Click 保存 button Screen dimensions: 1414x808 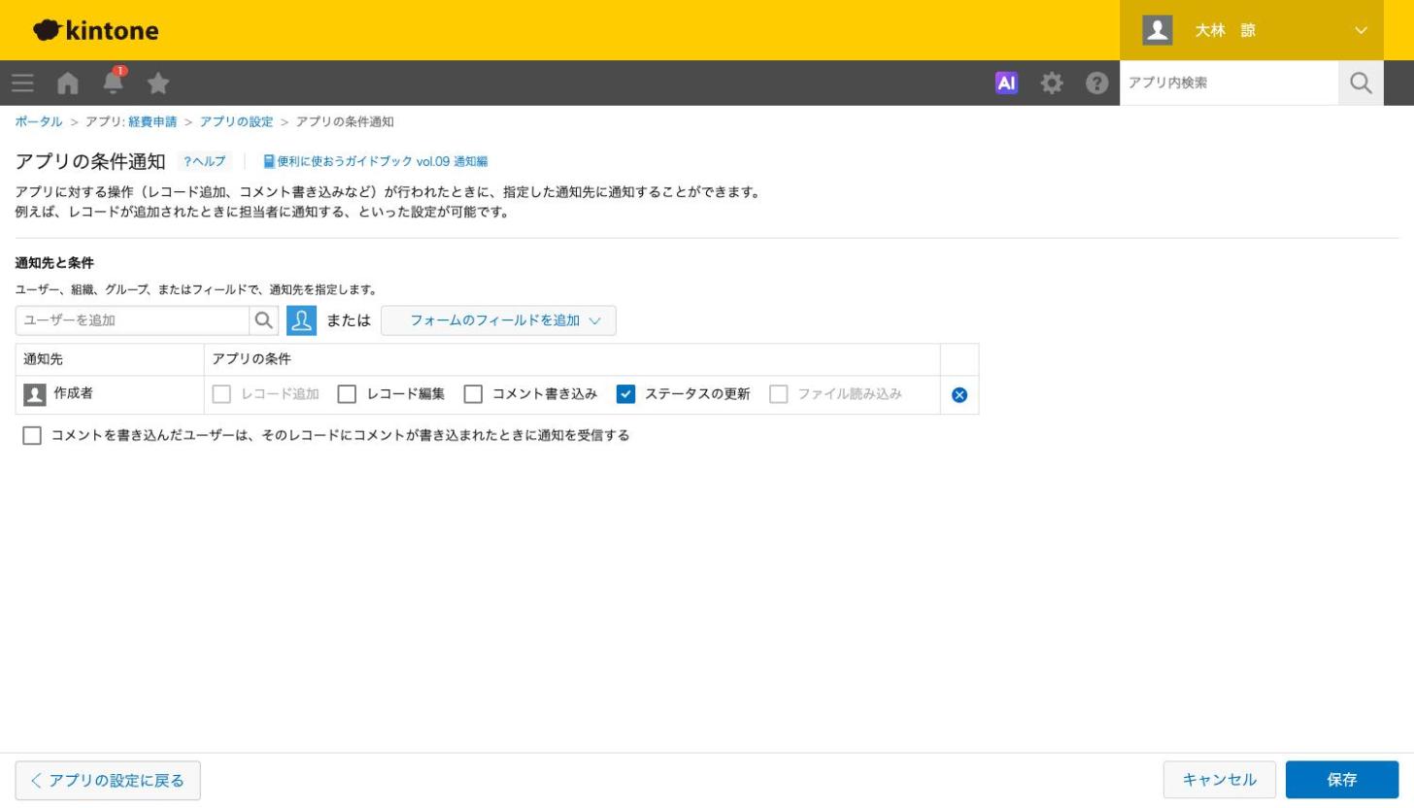pyautogui.click(x=1342, y=780)
